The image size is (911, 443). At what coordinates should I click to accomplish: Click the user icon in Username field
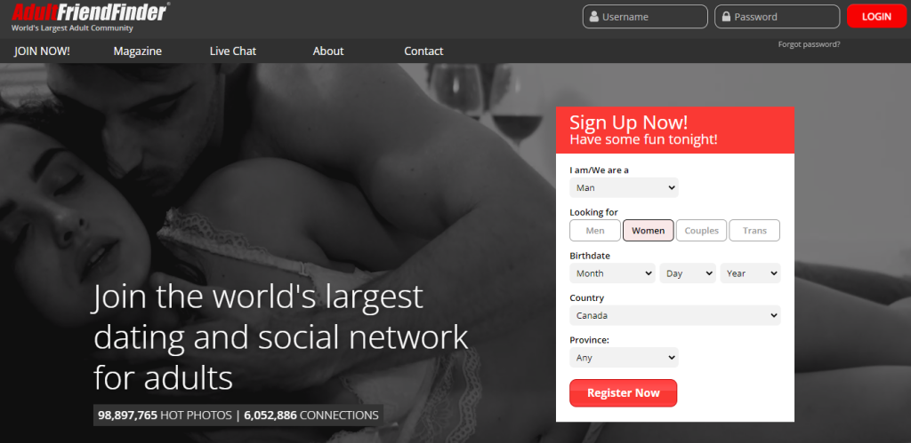point(593,17)
